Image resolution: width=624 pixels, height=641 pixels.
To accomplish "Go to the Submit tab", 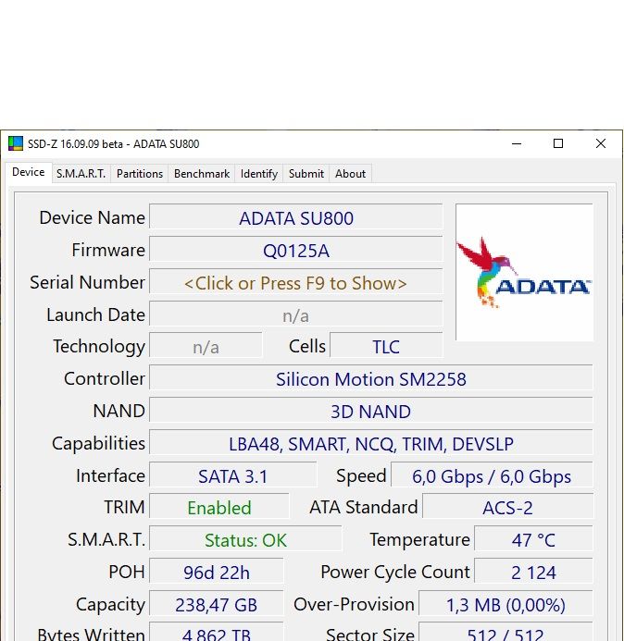I will click(306, 174).
